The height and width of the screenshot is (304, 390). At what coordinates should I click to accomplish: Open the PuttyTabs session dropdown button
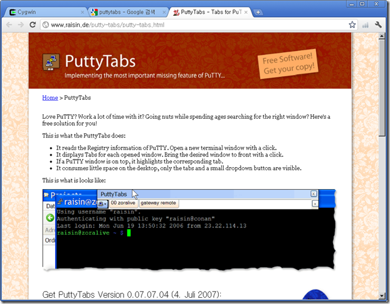[x=102, y=204]
